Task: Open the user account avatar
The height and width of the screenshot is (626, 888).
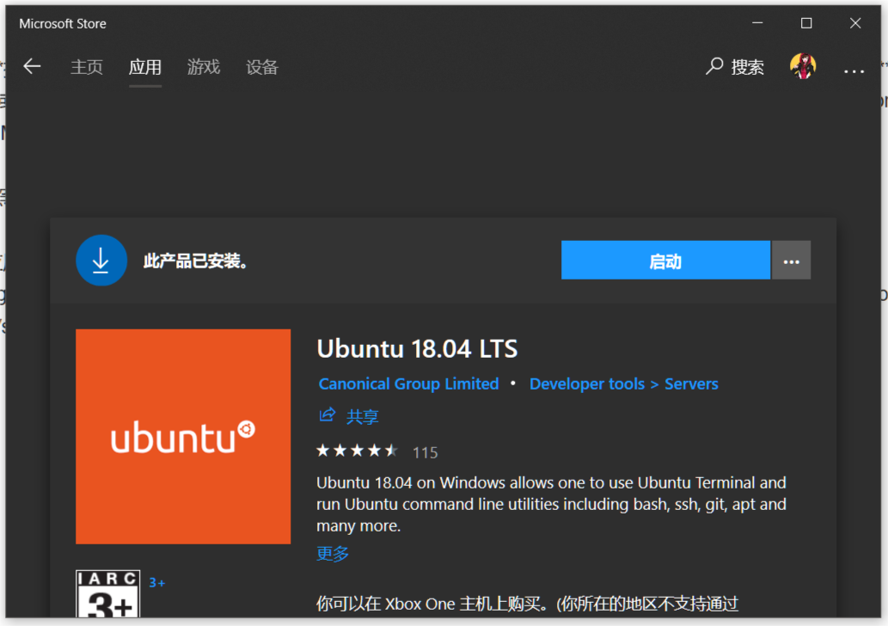Action: [x=803, y=66]
